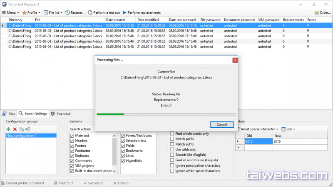Image resolution: width=333 pixels, height=187 pixels.
Task: Open the Menu hamburger menu
Action: (x=10, y=13)
